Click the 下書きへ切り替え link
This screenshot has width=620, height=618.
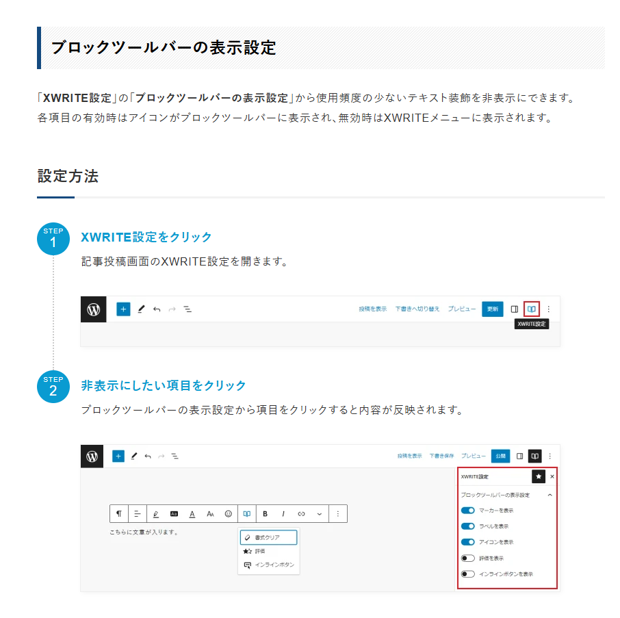click(x=417, y=309)
